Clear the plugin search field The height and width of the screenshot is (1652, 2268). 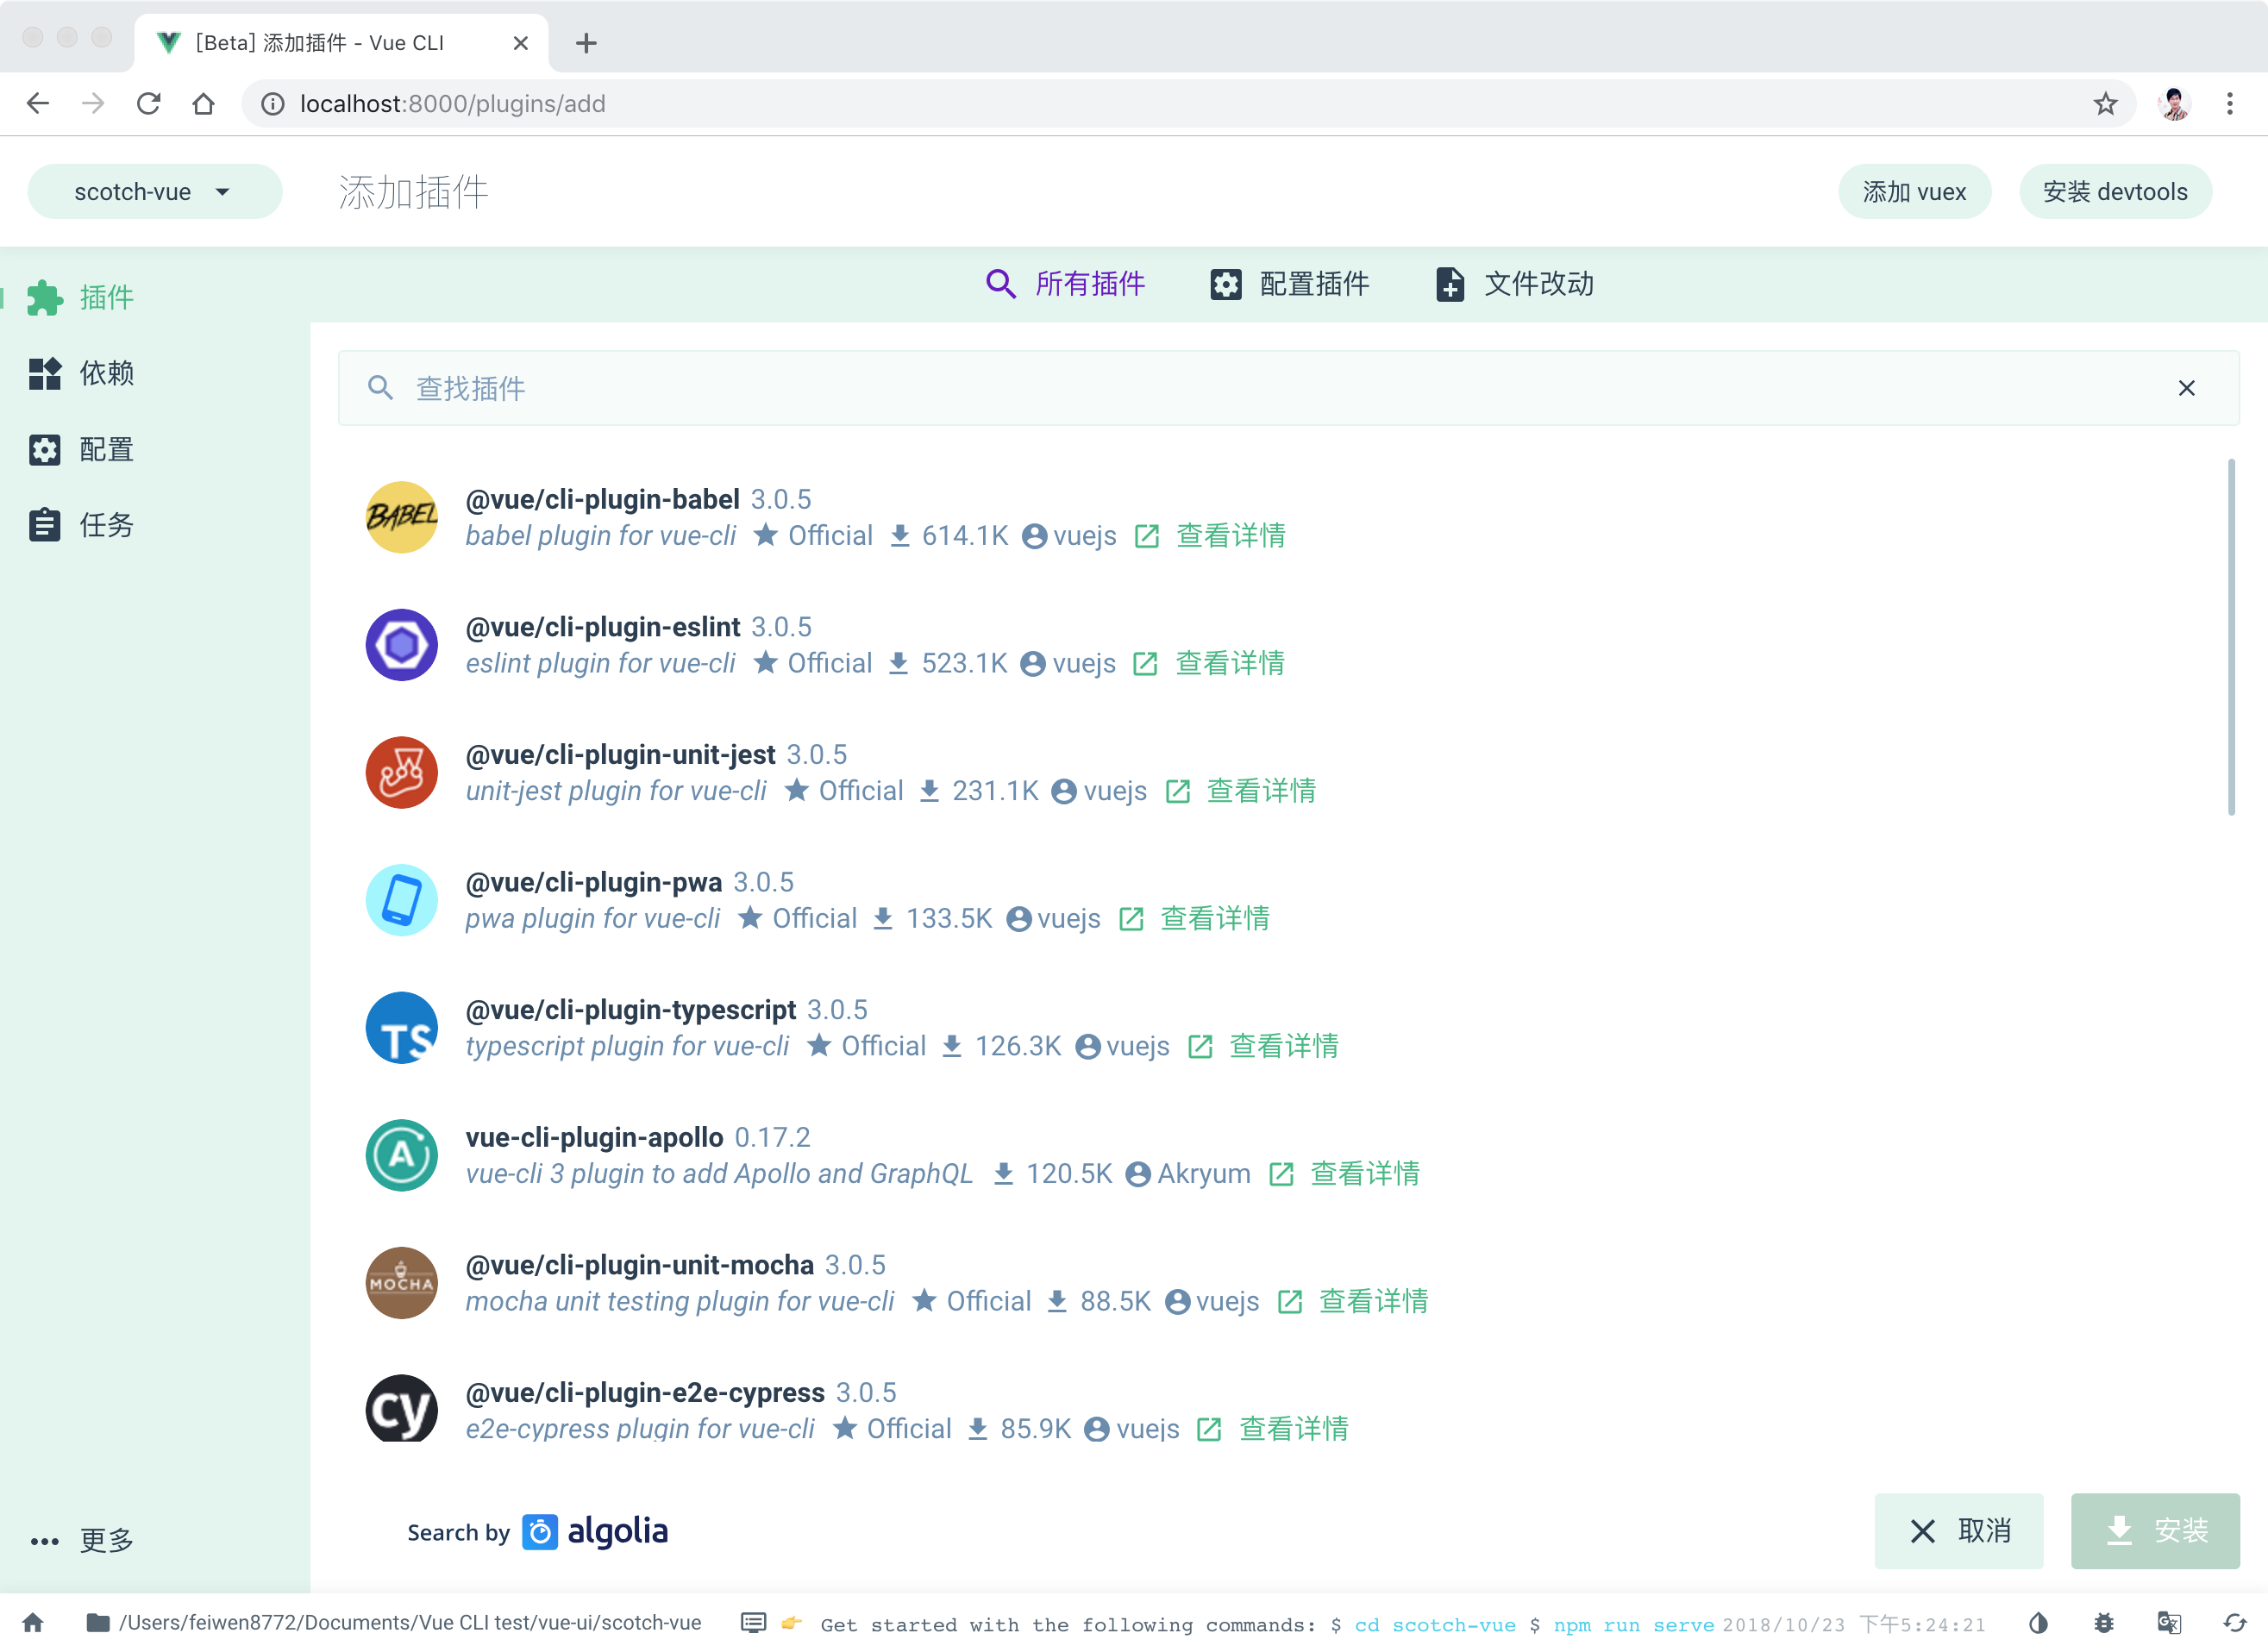click(2187, 388)
